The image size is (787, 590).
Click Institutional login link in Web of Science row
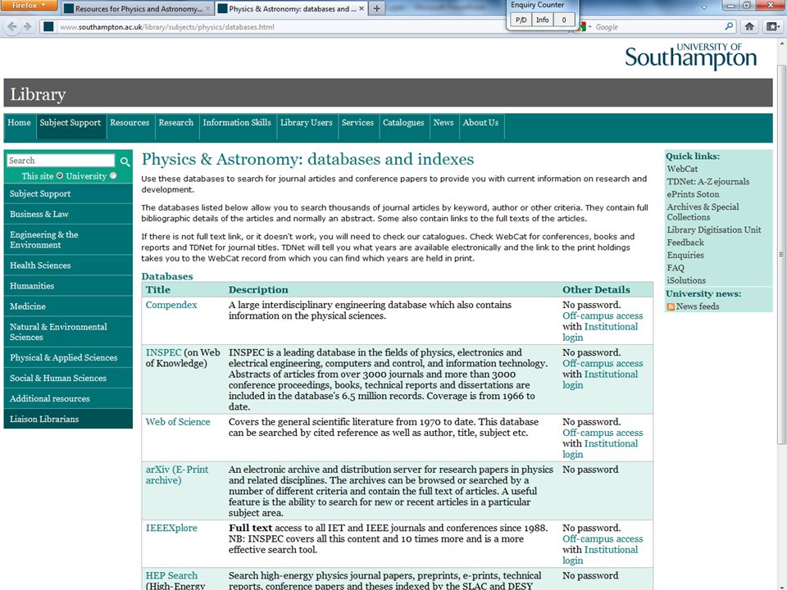pyautogui.click(x=600, y=449)
